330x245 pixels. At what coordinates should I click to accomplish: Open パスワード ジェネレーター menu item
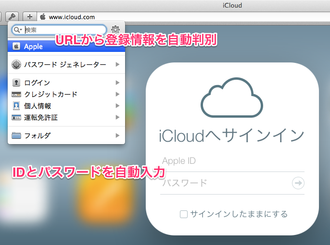click(x=66, y=64)
